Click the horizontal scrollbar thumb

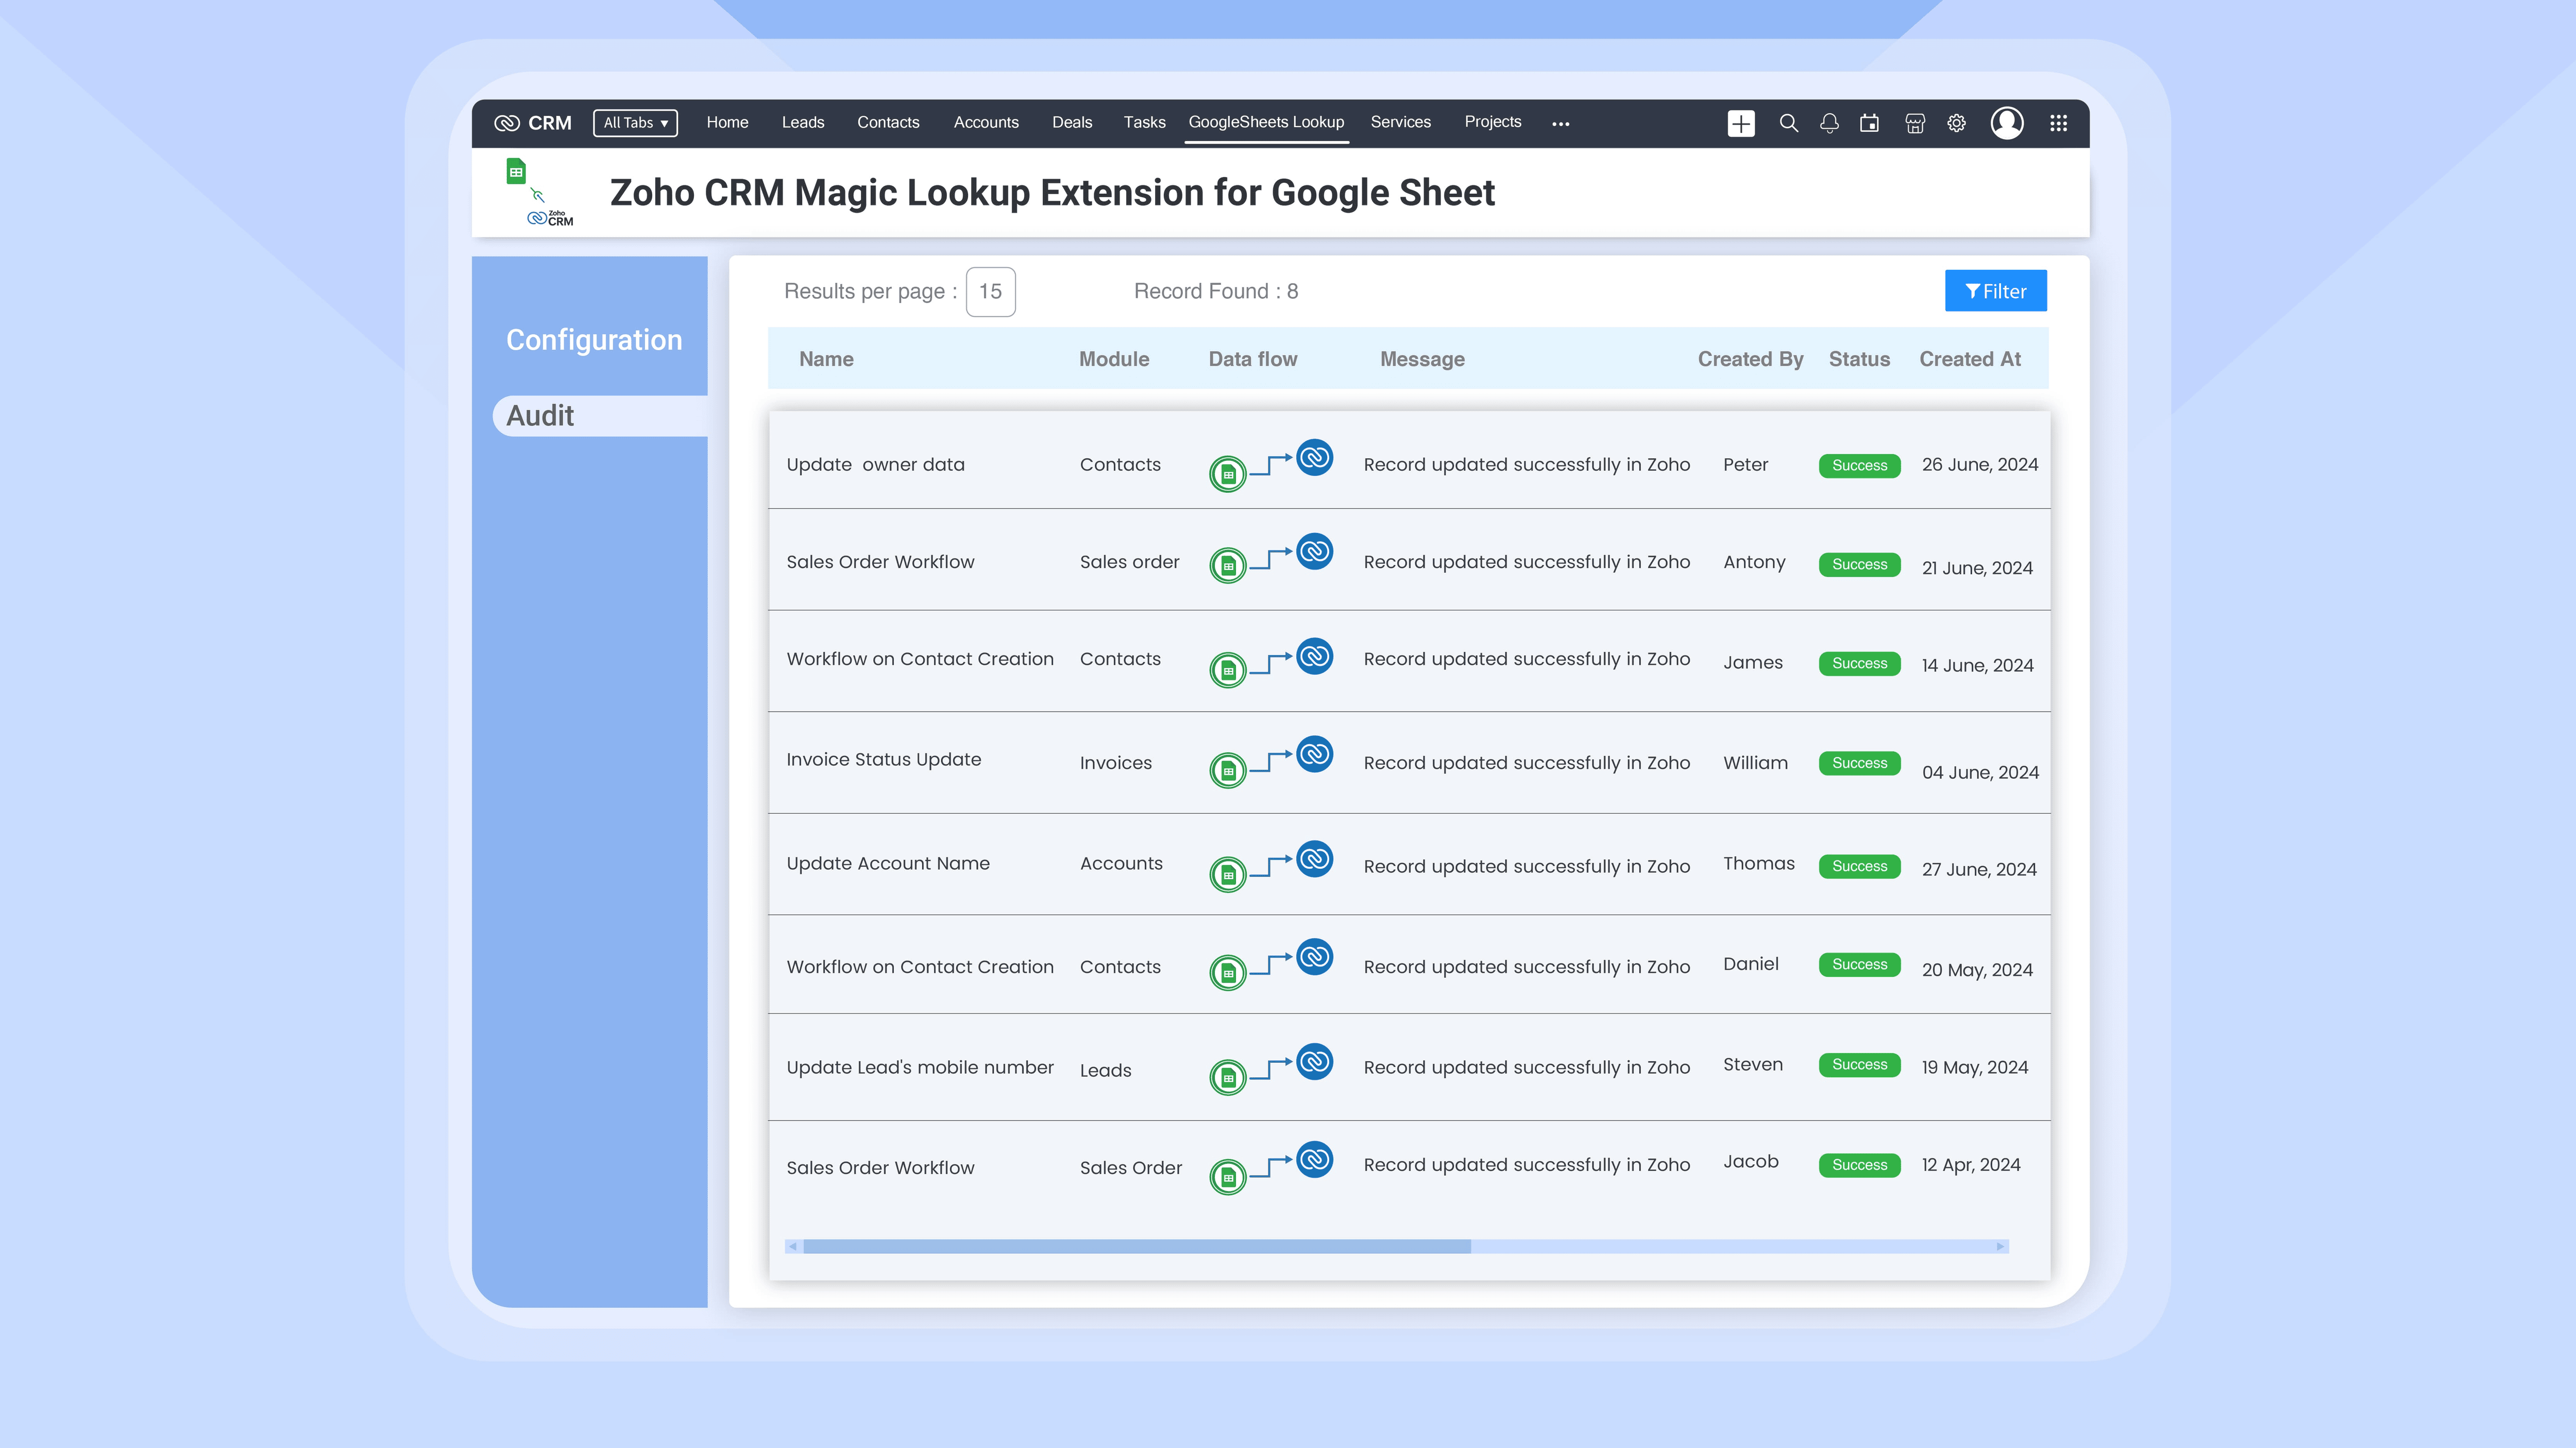(x=1137, y=1246)
